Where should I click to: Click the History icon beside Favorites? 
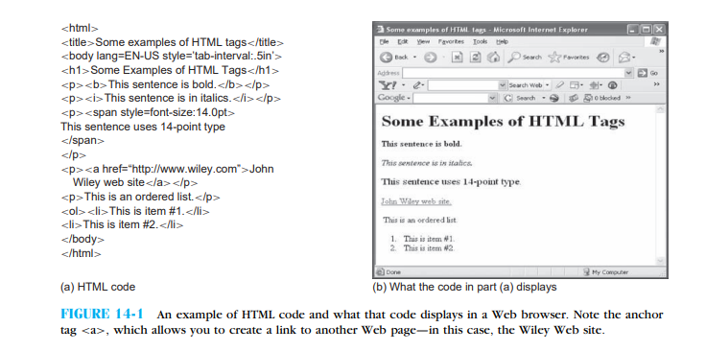coord(603,58)
